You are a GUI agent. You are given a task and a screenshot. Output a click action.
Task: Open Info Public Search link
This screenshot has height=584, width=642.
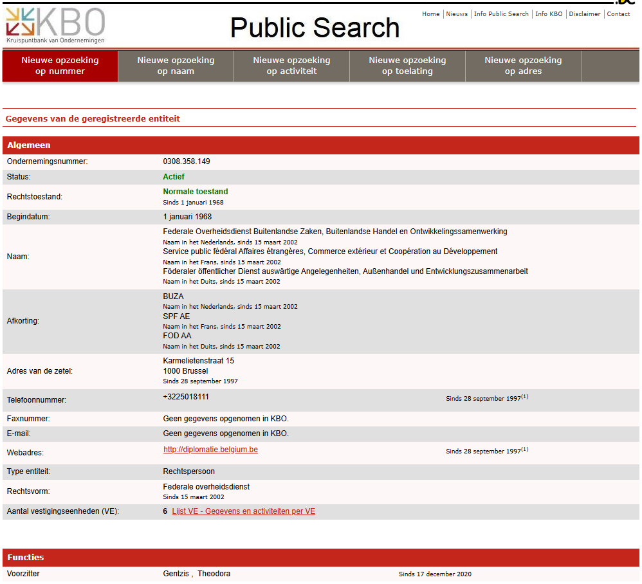tap(501, 14)
